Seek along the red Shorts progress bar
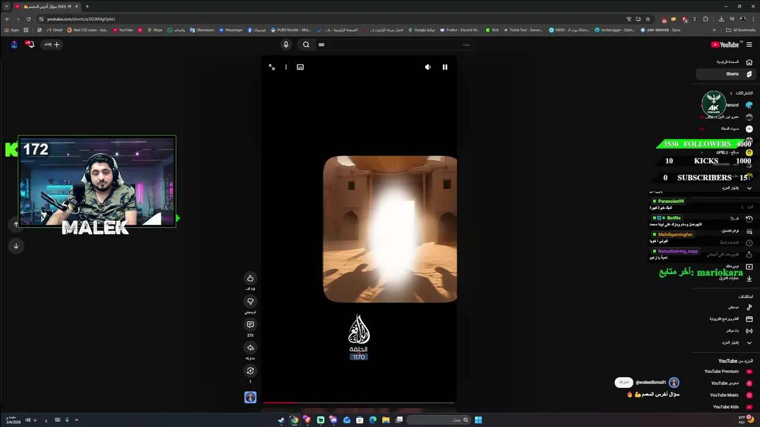Screen dimensions: 760x427 point(359,403)
